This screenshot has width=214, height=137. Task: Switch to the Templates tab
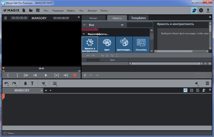coord(138,18)
